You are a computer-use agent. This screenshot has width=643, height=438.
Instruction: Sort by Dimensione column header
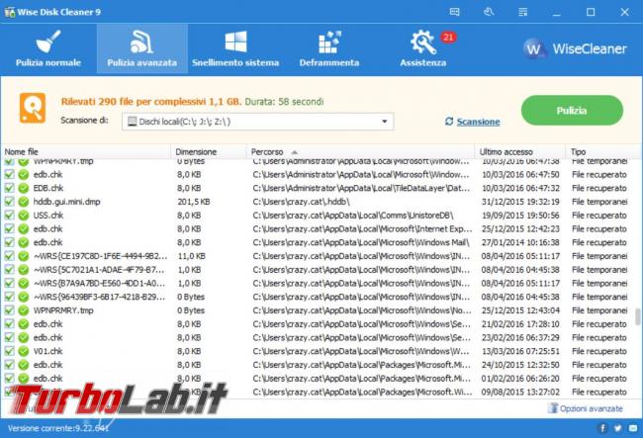(209, 151)
